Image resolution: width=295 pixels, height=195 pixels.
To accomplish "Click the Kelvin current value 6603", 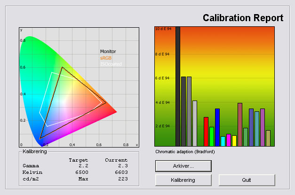I will pos(121,172).
